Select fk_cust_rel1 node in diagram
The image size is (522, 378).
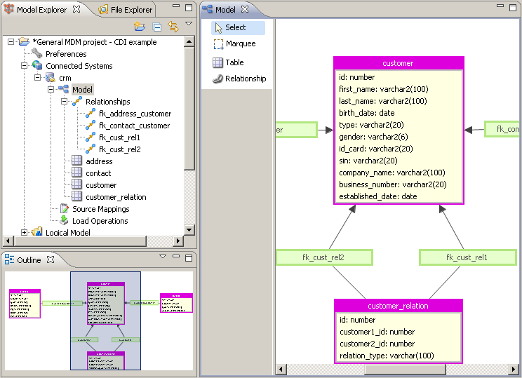467,257
